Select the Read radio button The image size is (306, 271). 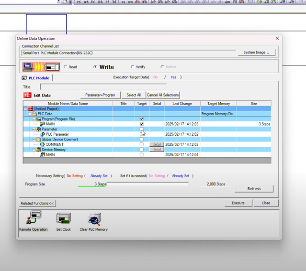click(x=66, y=67)
